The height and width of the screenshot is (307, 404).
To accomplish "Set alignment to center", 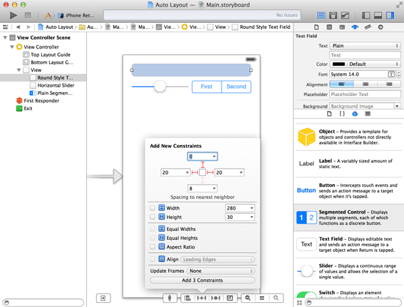I will [x=366, y=85].
